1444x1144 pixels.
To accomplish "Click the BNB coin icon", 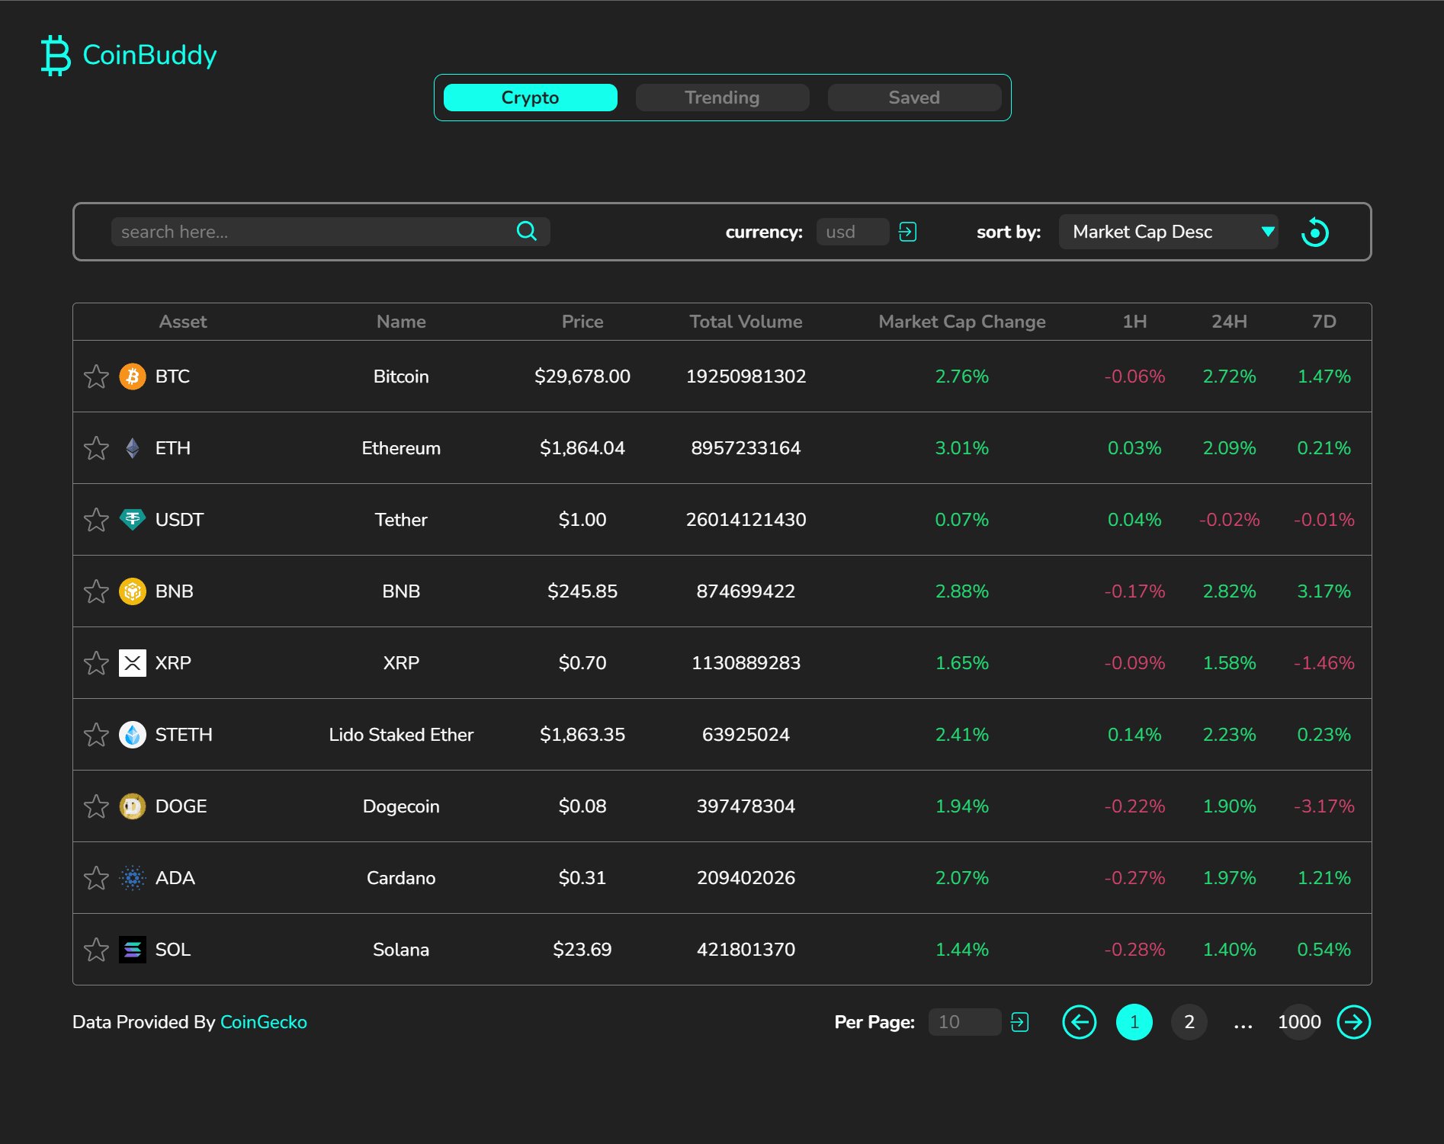I will coord(133,591).
